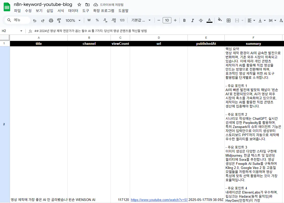Open the 서식 menu
Viewport: 284px width, 203px height.
[x=61, y=11]
